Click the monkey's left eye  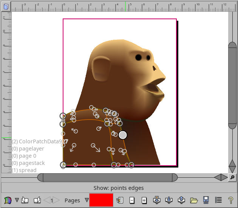click(x=138, y=57)
